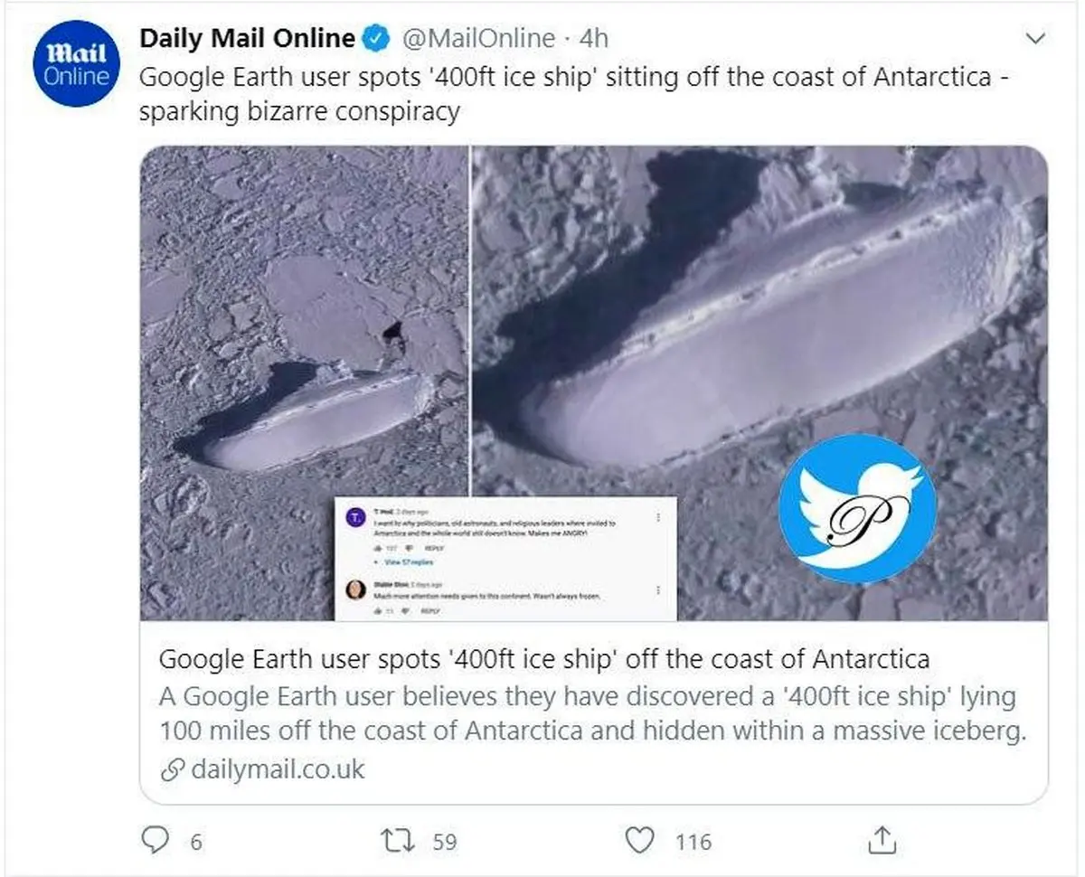Visit the dailymail.co.uk link
This screenshot has height=877, width=1085.
278,770
